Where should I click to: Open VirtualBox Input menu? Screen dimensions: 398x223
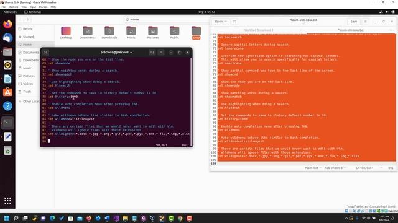(33, 7)
